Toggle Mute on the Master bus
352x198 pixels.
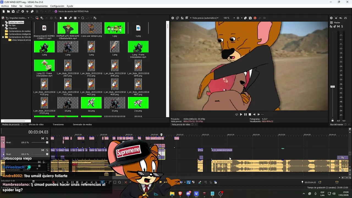pyautogui.click(x=338, y=26)
